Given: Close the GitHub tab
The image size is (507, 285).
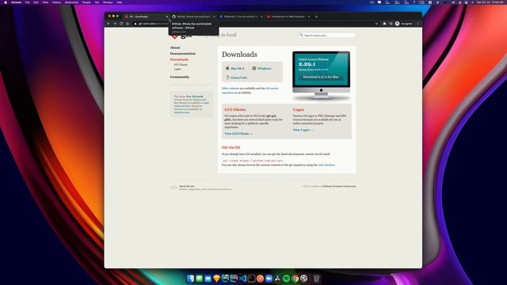Looking at the screenshot, I should [214, 17].
